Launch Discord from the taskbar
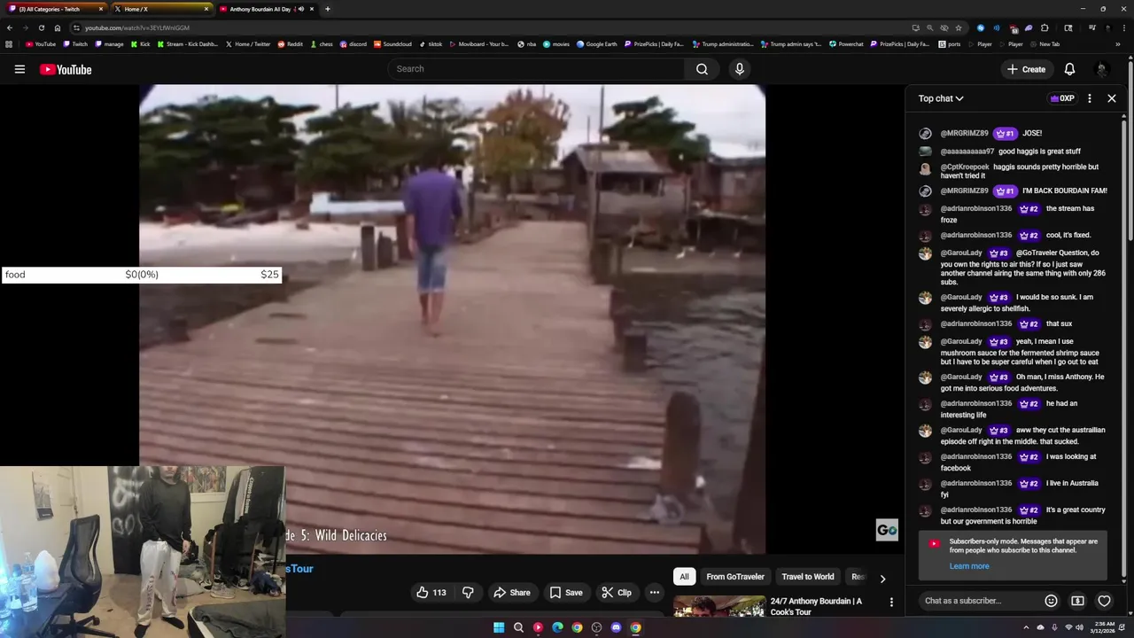Screen dimensions: 1134x638 tap(616, 627)
